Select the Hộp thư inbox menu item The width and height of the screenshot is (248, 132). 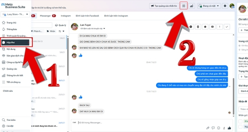[15, 43]
